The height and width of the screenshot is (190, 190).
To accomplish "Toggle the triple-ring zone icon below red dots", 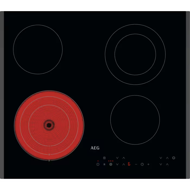I will point(111,164).
